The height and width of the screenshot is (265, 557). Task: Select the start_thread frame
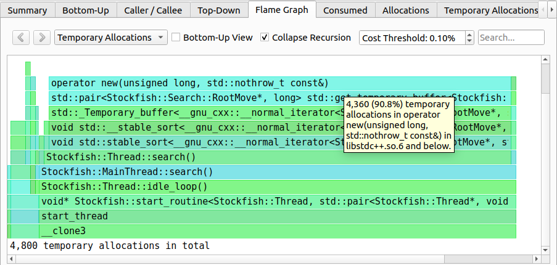[x=278, y=216]
